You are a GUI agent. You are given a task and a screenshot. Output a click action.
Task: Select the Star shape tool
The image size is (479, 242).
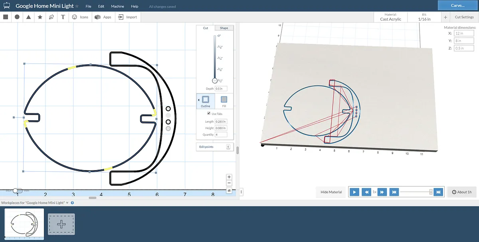click(40, 17)
